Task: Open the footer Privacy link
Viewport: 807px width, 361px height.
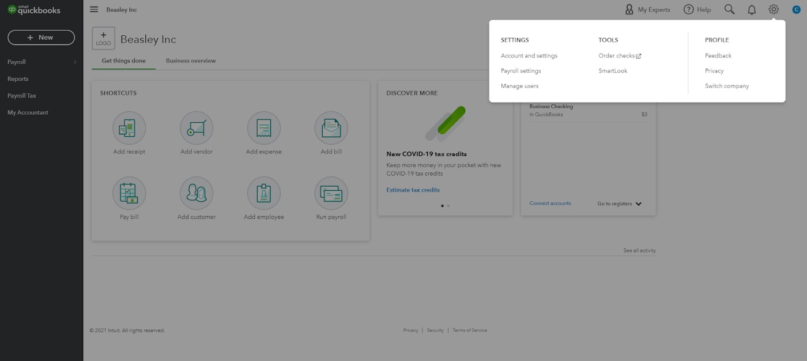Action: click(411, 330)
